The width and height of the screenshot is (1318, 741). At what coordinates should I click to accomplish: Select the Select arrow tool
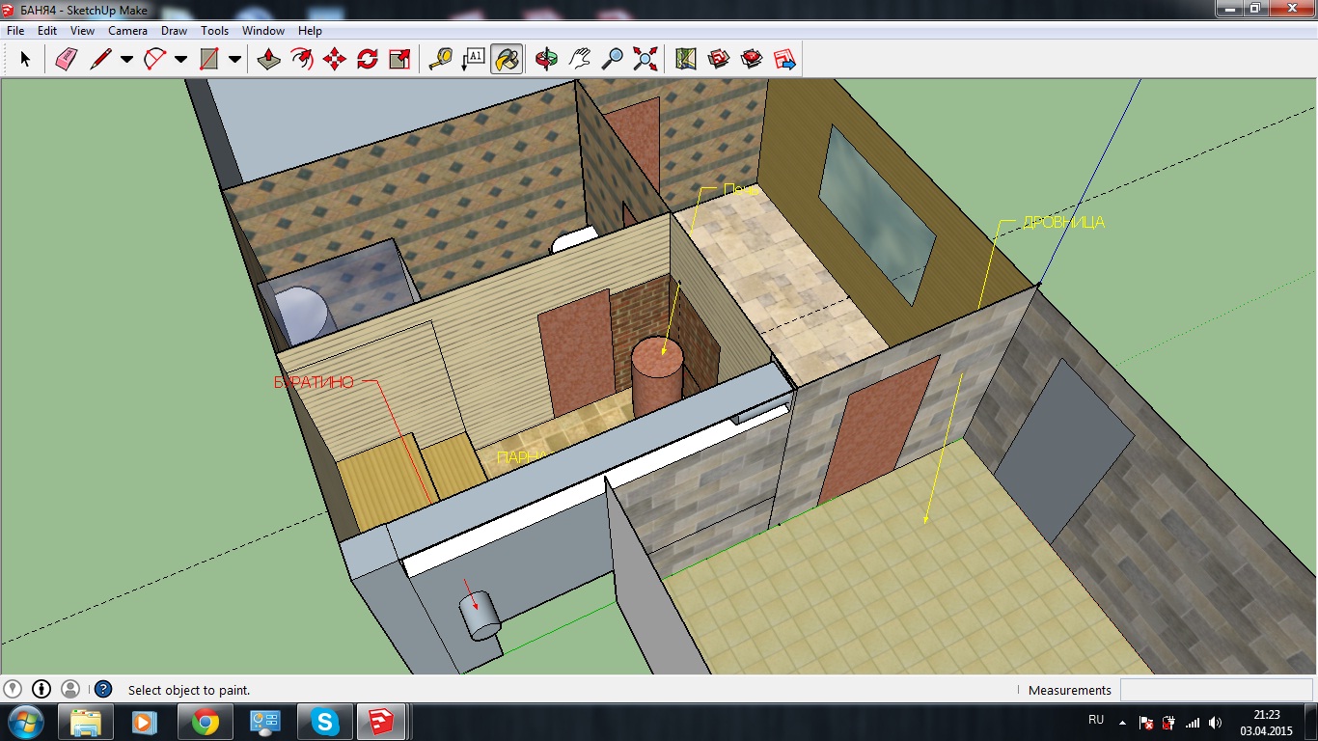(25, 60)
